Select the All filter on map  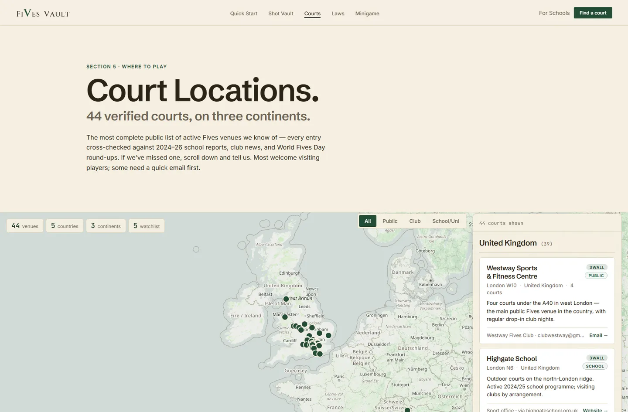[368, 221]
